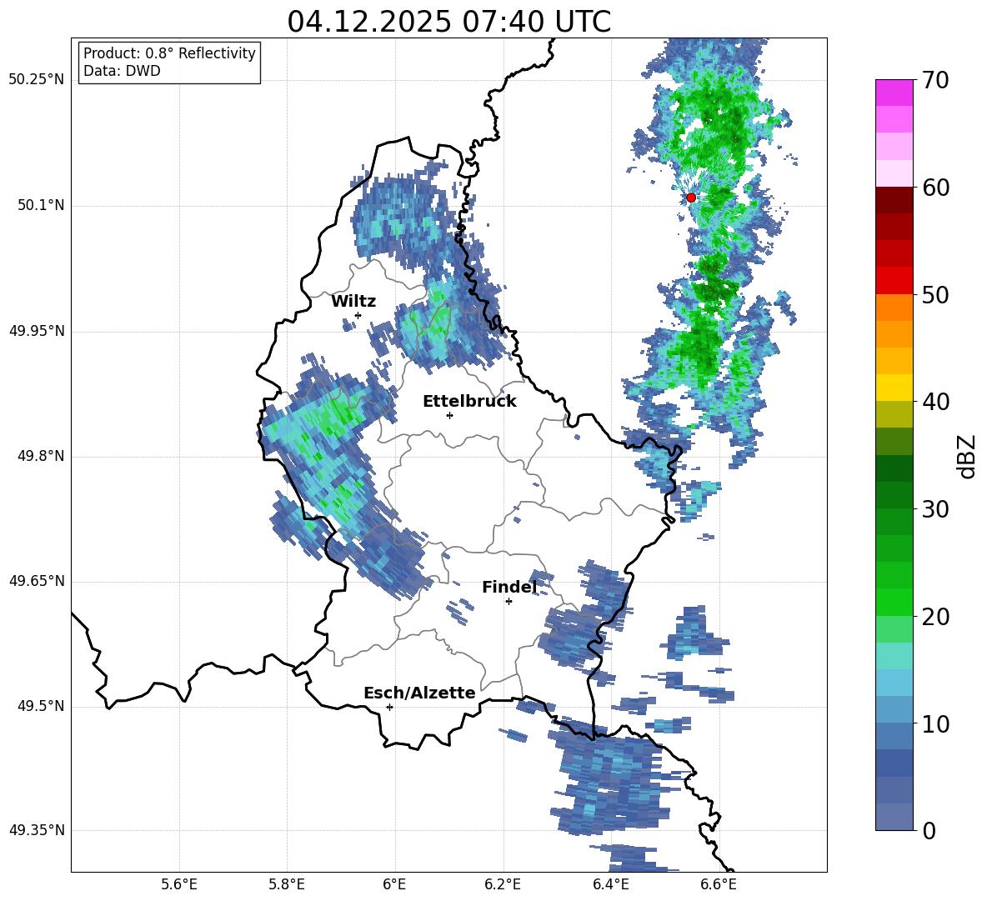The image size is (987, 901).
Task: Click the red radar site marker
Action: pyautogui.click(x=691, y=198)
